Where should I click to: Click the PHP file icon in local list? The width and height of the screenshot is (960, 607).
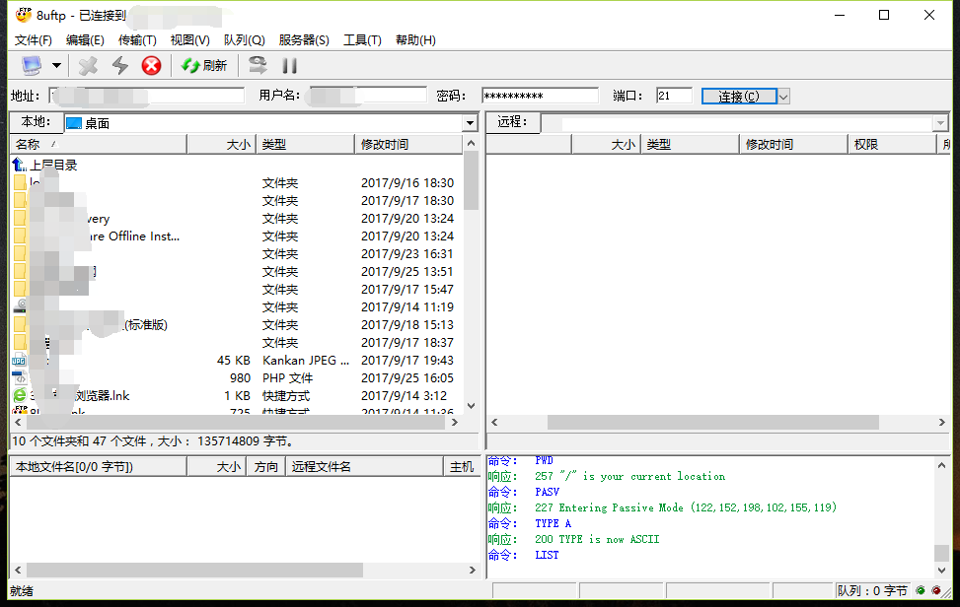click(x=20, y=377)
